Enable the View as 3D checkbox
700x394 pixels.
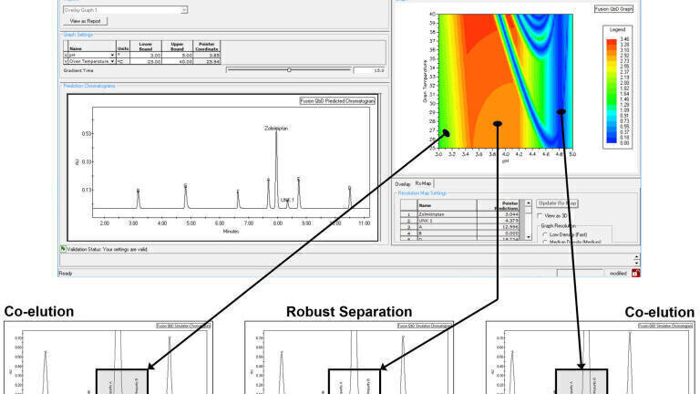(540, 216)
